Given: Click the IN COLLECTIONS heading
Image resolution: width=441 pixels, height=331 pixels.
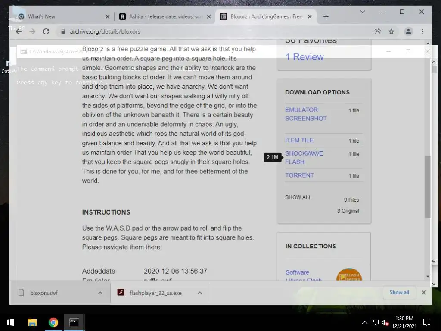Looking at the screenshot, I should pyautogui.click(x=311, y=246).
